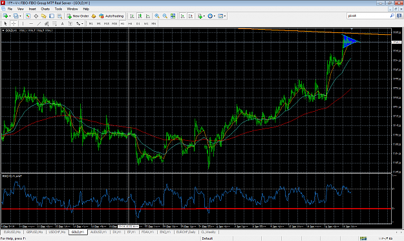The width and height of the screenshot is (404, 241).
Task: Toggle chart auto scroll icon
Action: click(183, 16)
